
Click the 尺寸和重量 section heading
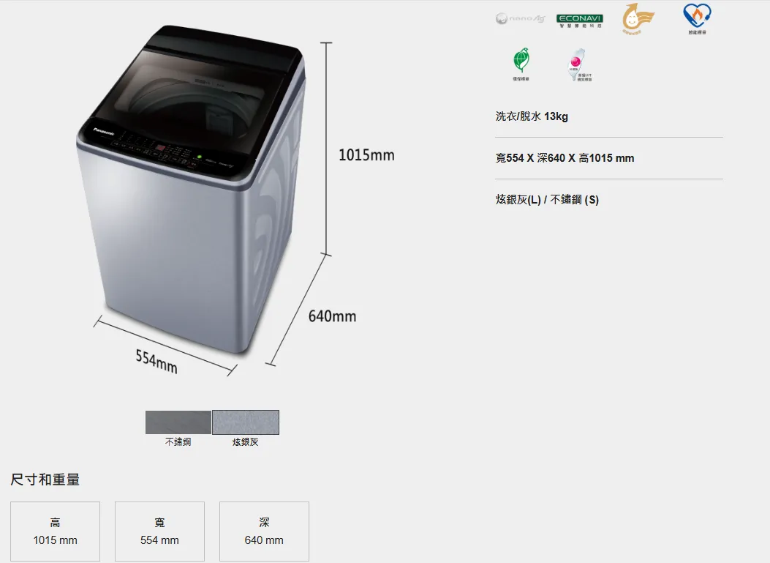45,480
